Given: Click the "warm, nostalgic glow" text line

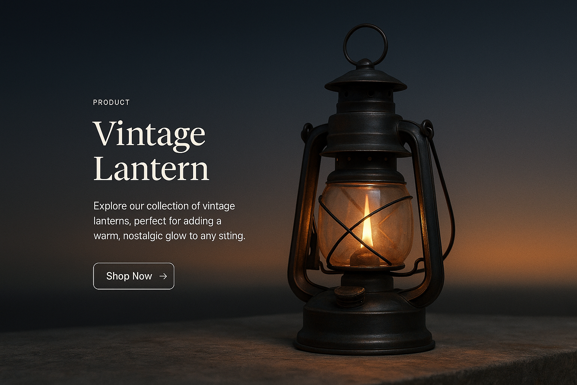Looking at the screenshot, I should 169,236.
